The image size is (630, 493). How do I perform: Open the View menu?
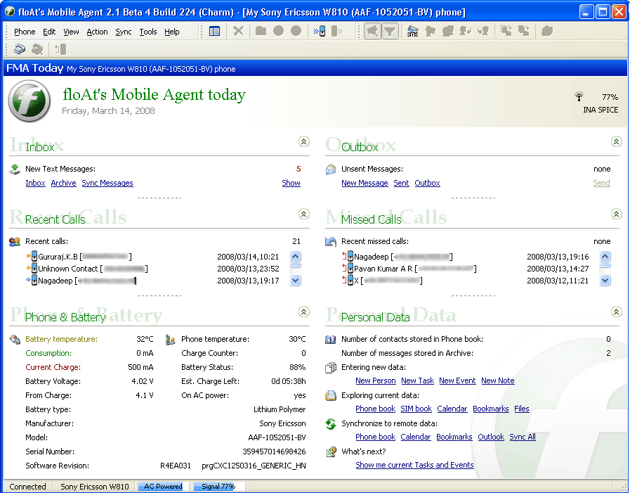71,32
